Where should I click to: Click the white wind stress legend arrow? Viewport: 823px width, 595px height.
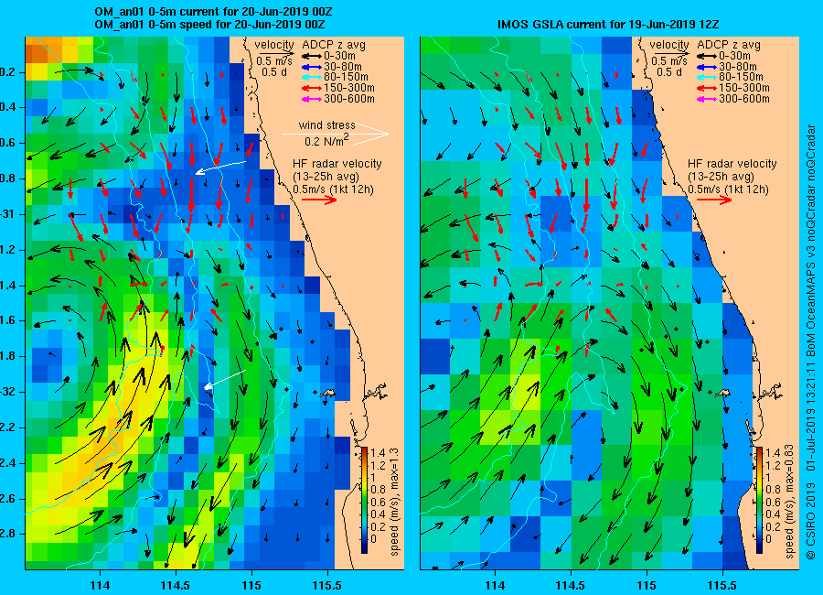click(336, 134)
